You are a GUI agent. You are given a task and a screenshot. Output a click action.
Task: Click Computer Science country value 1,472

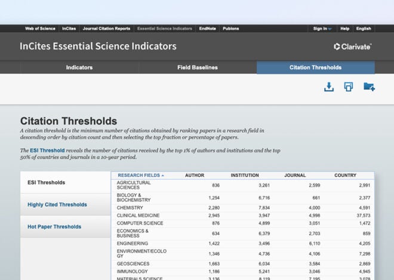365,223
